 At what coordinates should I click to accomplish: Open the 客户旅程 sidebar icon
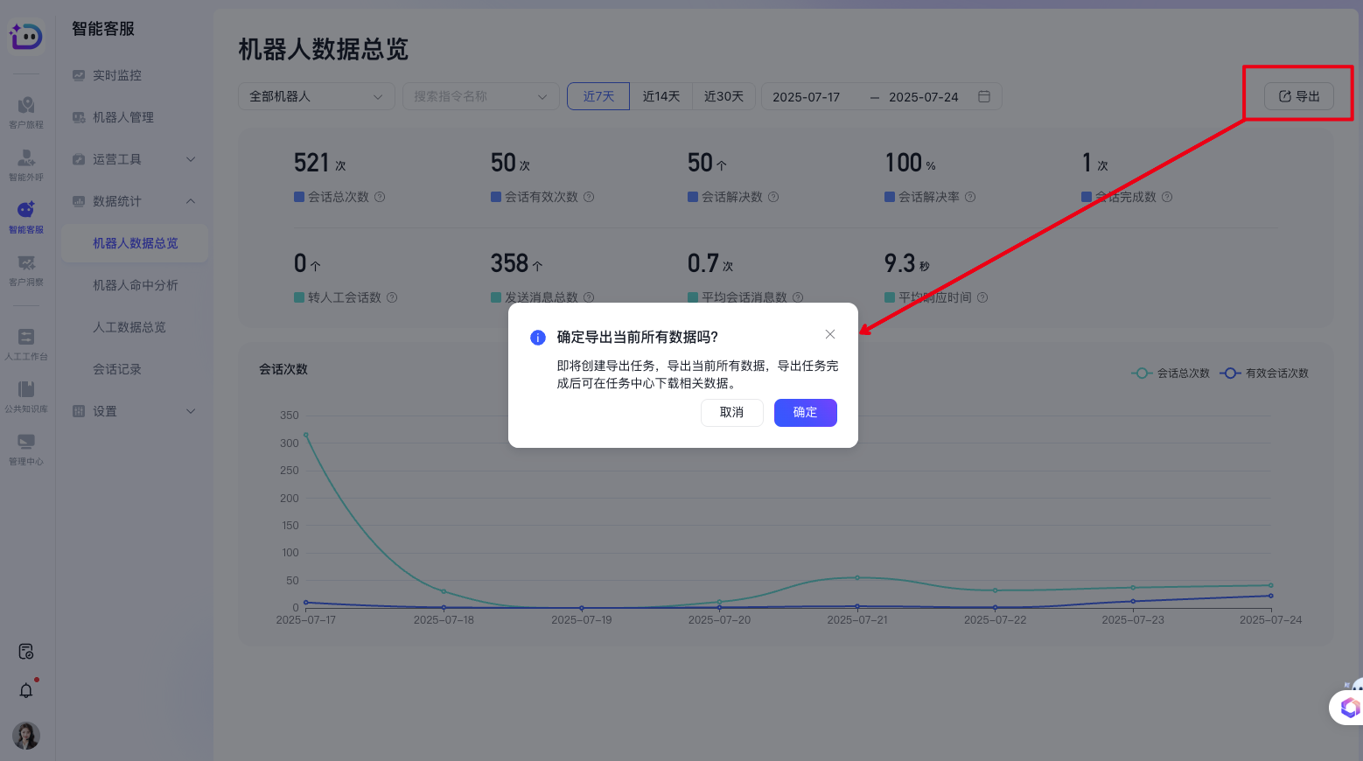point(26,109)
